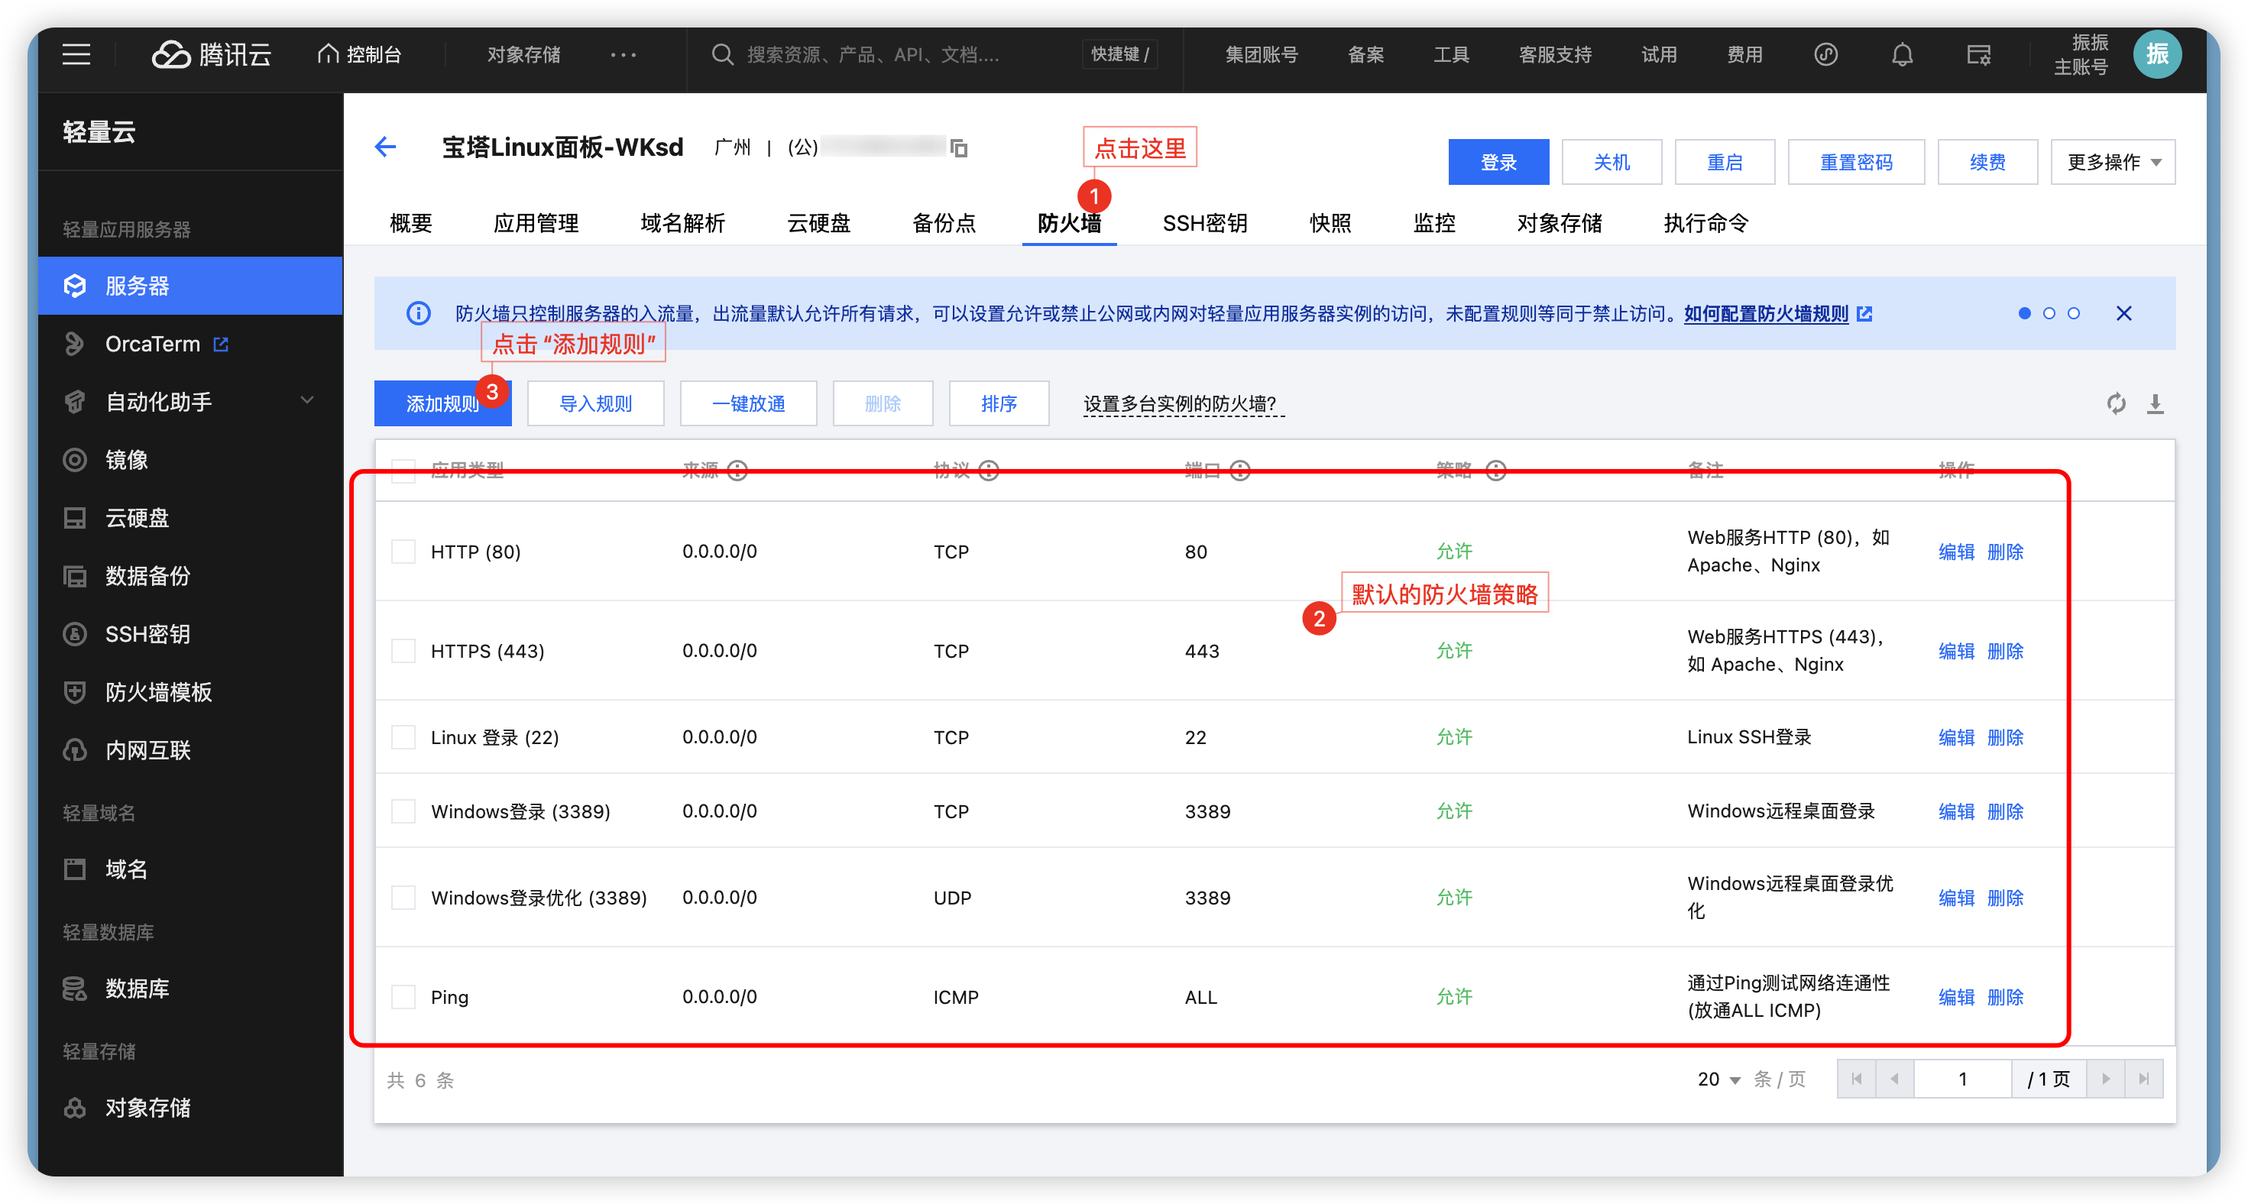Delete the HTTP (80) rule
The image size is (2248, 1204).
tap(2004, 552)
